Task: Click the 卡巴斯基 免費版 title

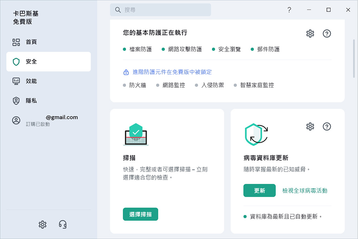Action: 25,18
